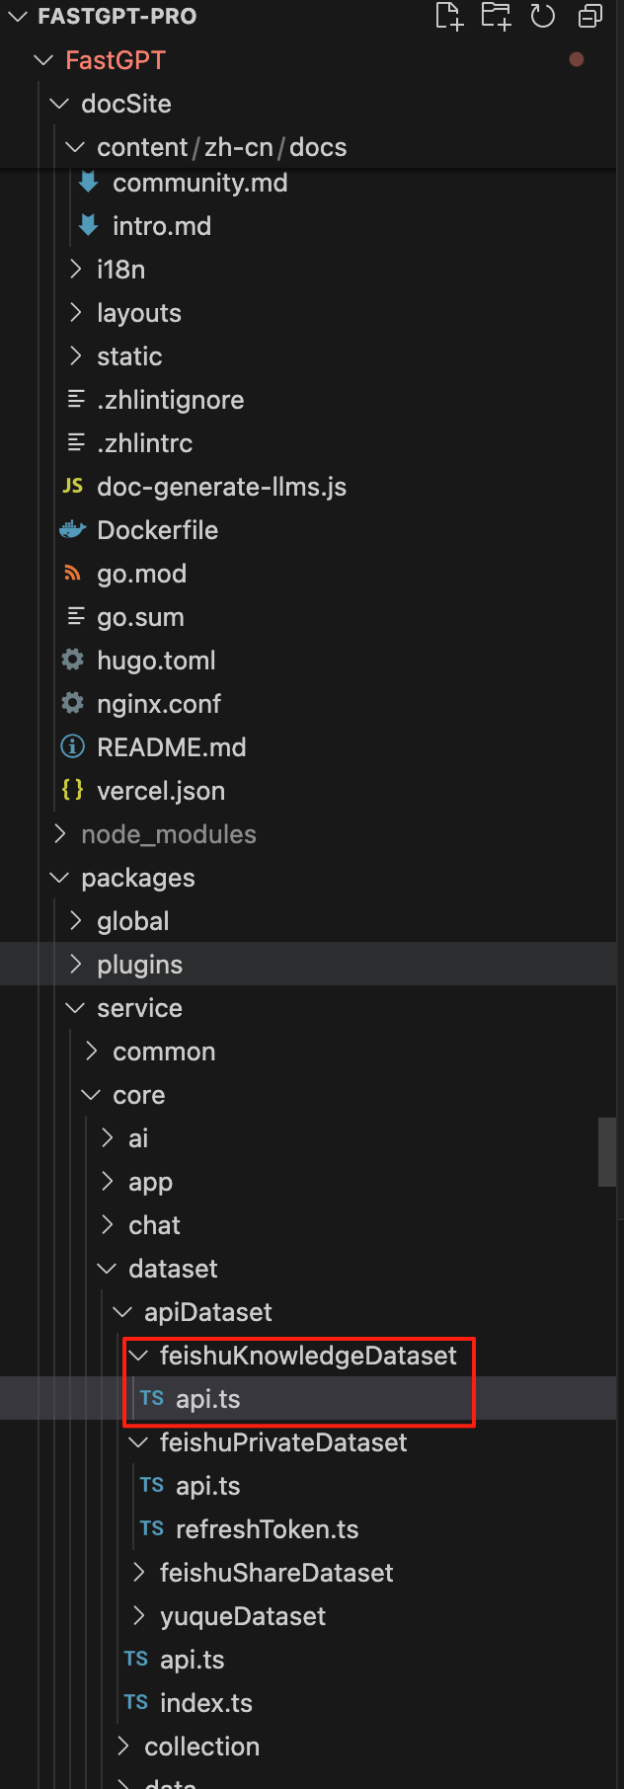
Task: Open intro.md in docs
Action: click(161, 226)
